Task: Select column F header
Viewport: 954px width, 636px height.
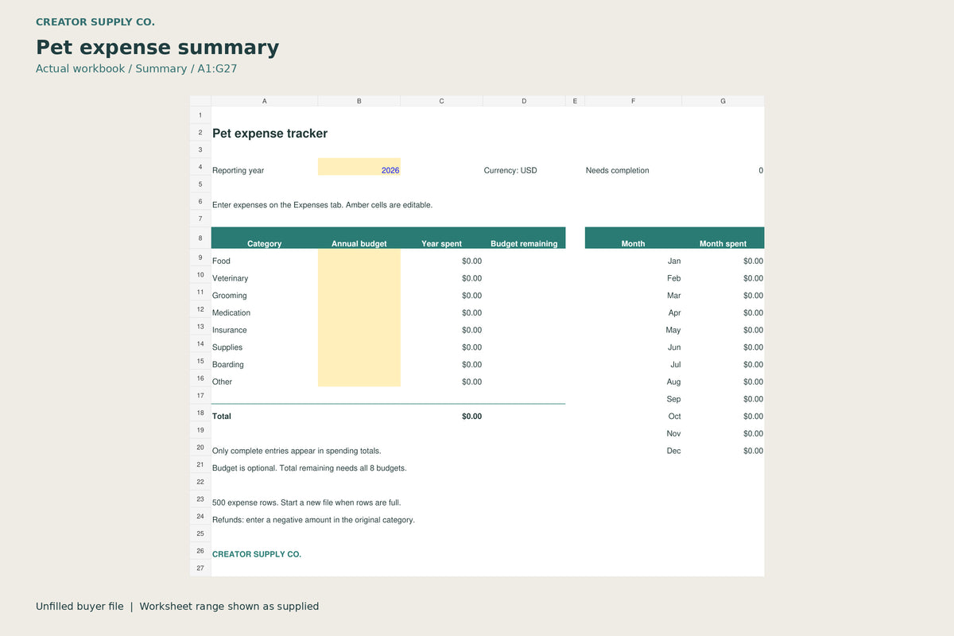Action: tap(634, 101)
